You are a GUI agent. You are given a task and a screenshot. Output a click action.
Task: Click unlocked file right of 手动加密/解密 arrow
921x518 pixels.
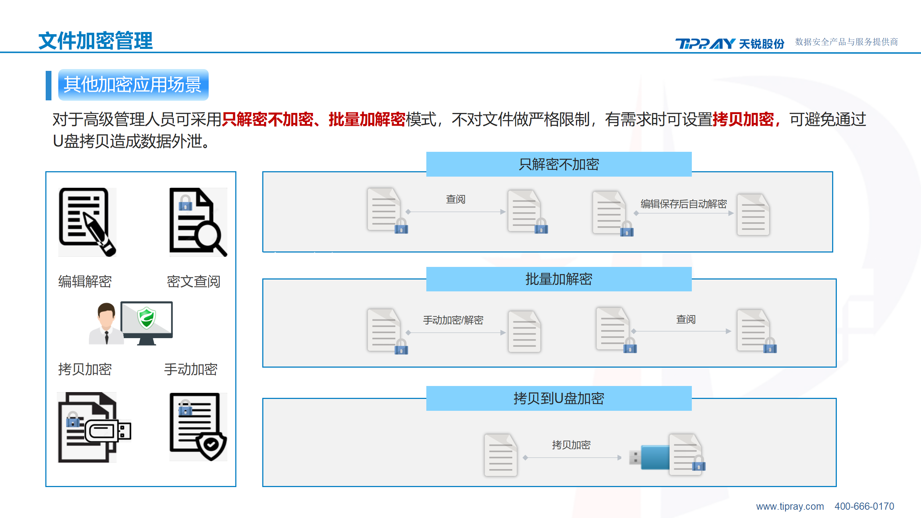(x=524, y=332)
